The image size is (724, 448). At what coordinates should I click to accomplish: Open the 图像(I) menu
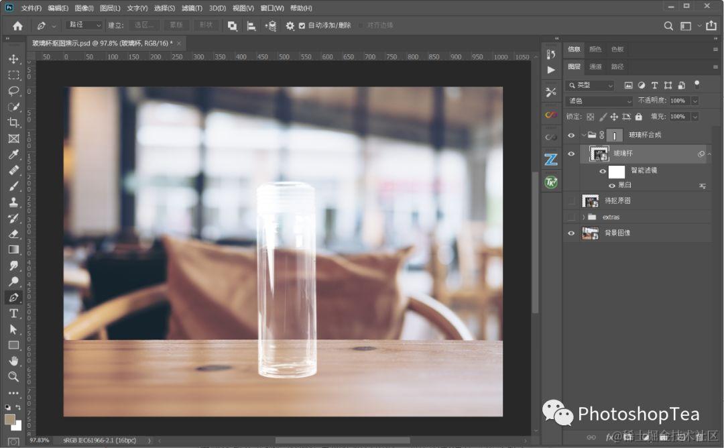84,8
